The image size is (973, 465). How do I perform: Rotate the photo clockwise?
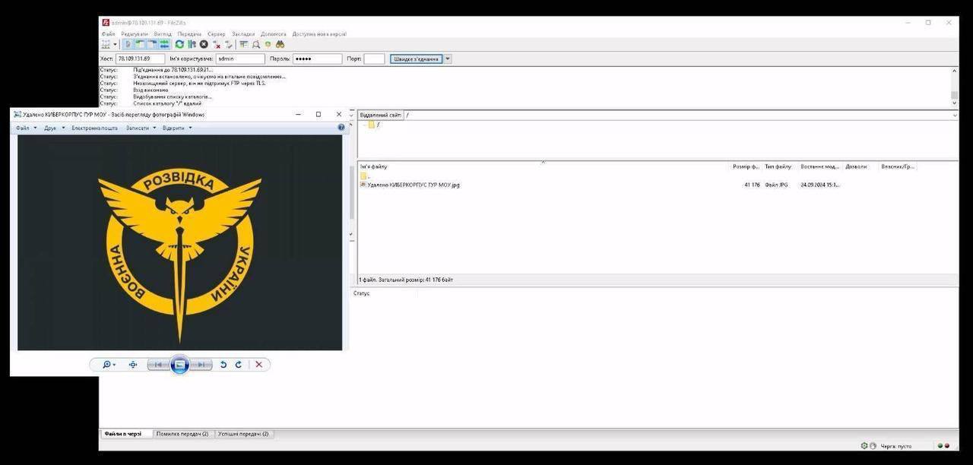[x=238, y=365]
